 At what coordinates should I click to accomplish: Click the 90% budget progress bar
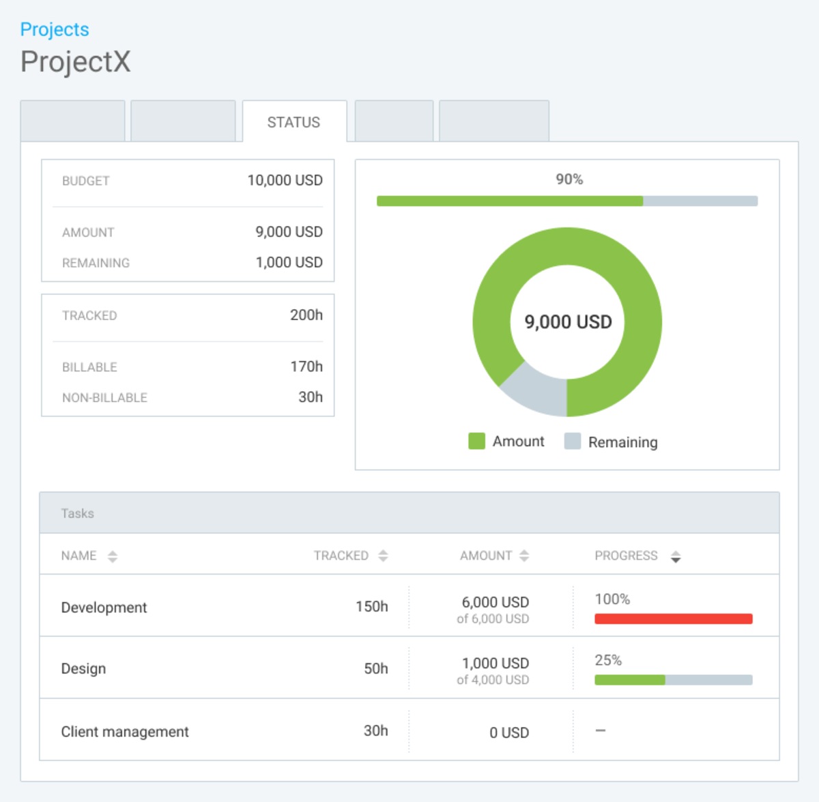[566, 200]
